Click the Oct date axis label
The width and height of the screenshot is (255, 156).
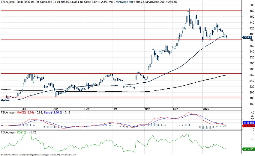coord(115,109)
